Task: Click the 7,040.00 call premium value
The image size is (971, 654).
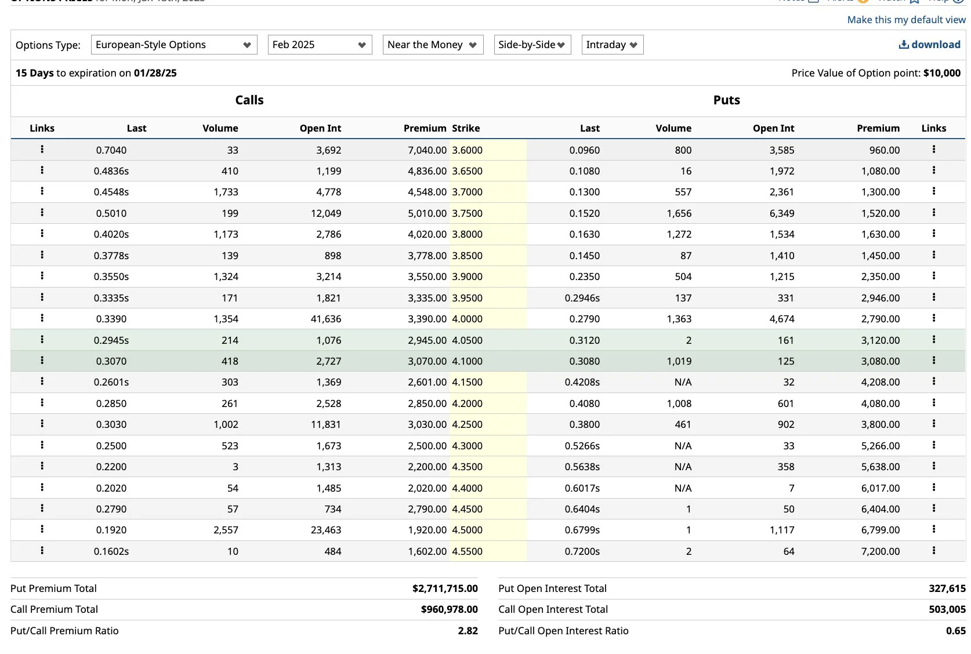Action: [427, 150]
